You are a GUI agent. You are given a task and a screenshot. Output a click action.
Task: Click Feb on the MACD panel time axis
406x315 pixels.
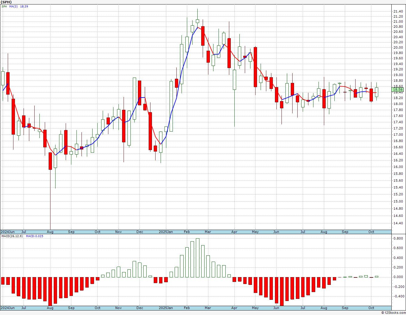coord(187,308)
